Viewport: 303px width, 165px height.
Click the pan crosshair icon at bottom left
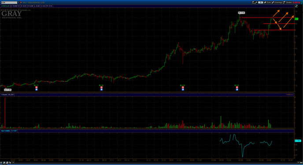pyautogui.click(x=1, y=163)
